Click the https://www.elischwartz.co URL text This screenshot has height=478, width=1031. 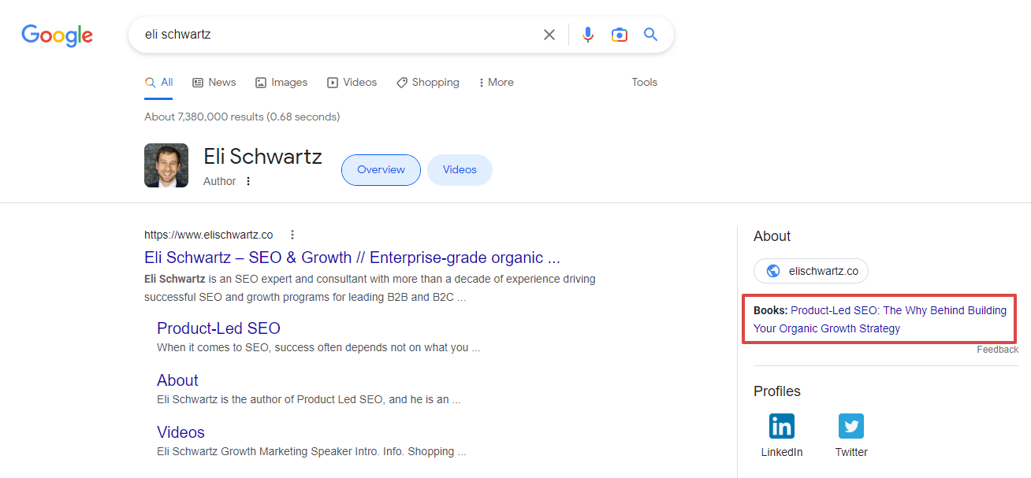209,235
